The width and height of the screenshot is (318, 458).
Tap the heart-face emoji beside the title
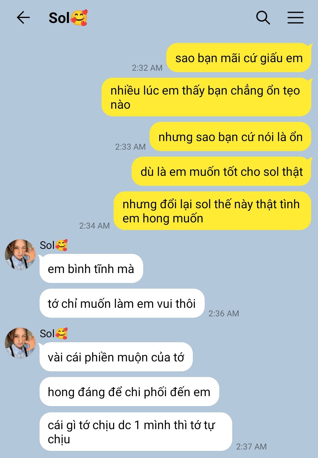[79, 18]
